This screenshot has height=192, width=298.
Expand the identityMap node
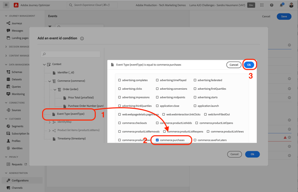coord(49,122)
